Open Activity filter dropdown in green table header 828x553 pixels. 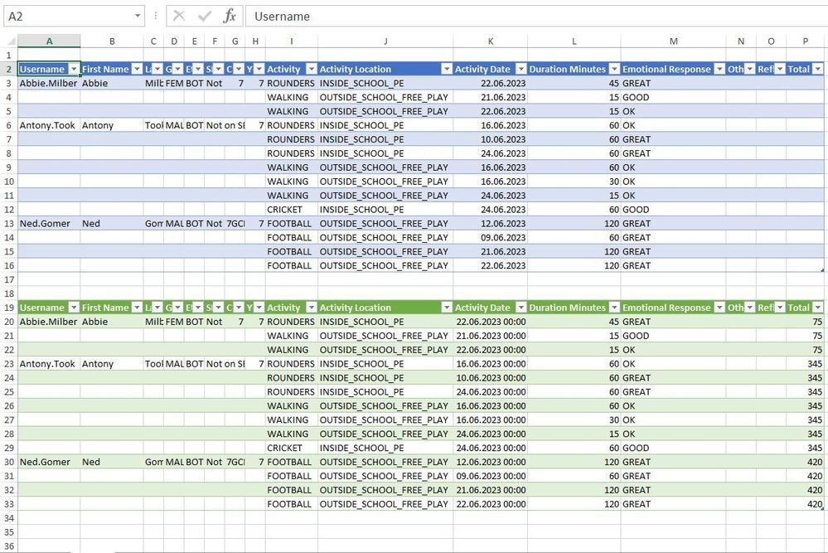[x=312, y=308]
